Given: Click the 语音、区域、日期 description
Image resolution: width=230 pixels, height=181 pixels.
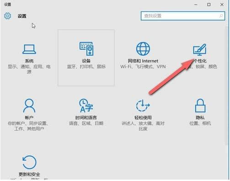Looking at the screenshot, I should click(86, 123).
